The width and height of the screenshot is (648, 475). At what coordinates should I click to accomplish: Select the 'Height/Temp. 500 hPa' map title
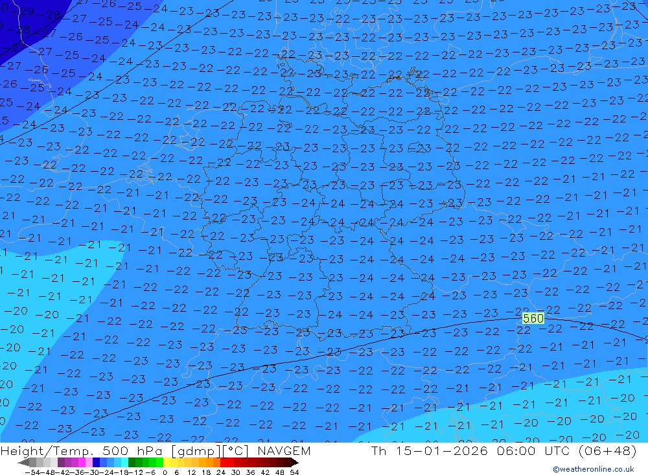[82, 450]
